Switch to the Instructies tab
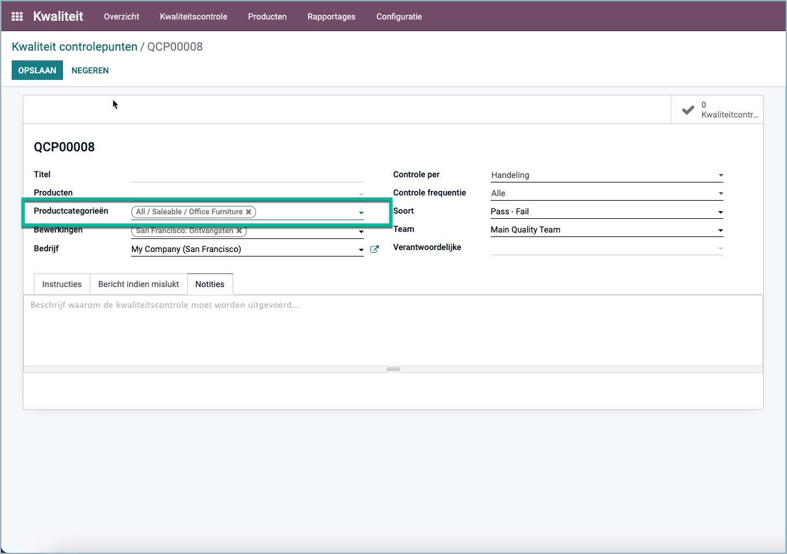Viewport: 787px width, 554px height. [62, 284]
